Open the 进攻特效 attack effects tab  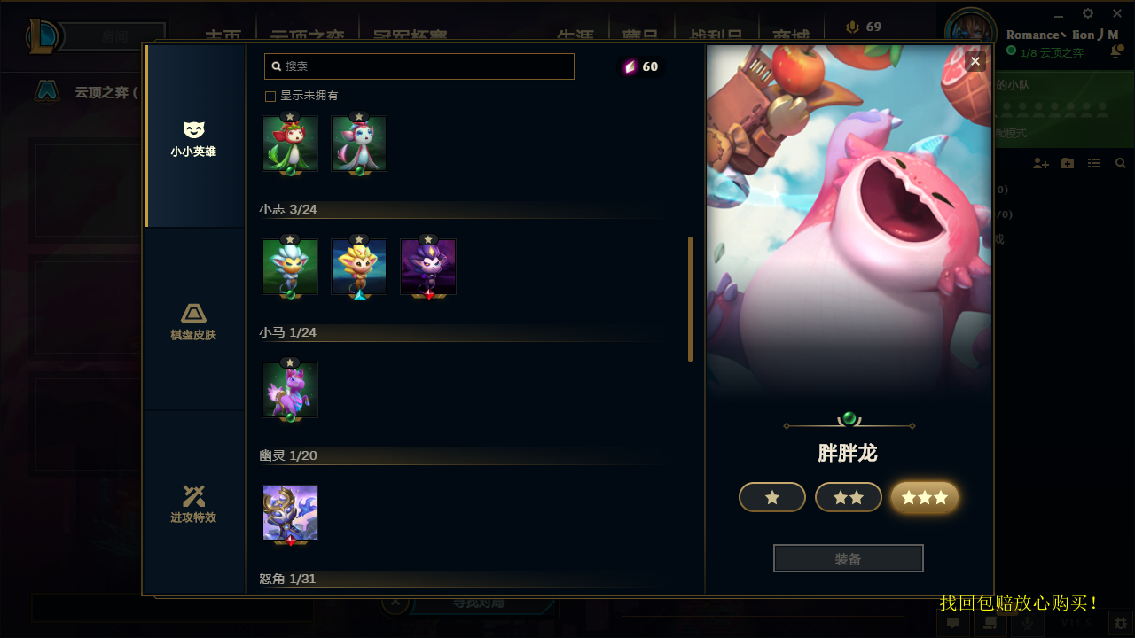[193, 502]
